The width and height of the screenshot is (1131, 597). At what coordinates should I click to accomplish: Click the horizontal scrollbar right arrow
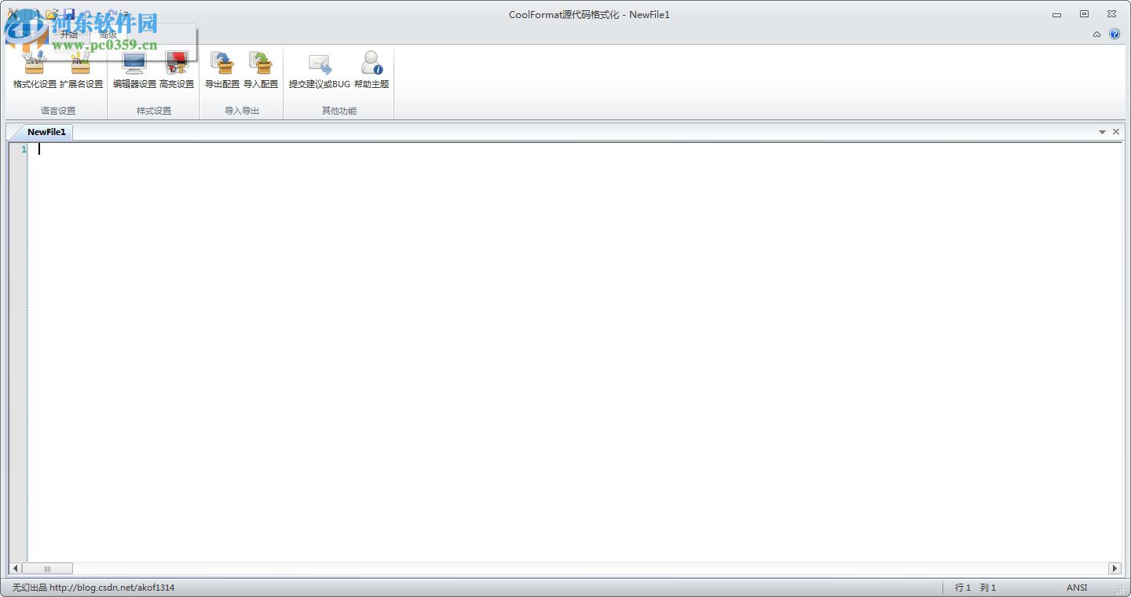tap(1115, 568)
